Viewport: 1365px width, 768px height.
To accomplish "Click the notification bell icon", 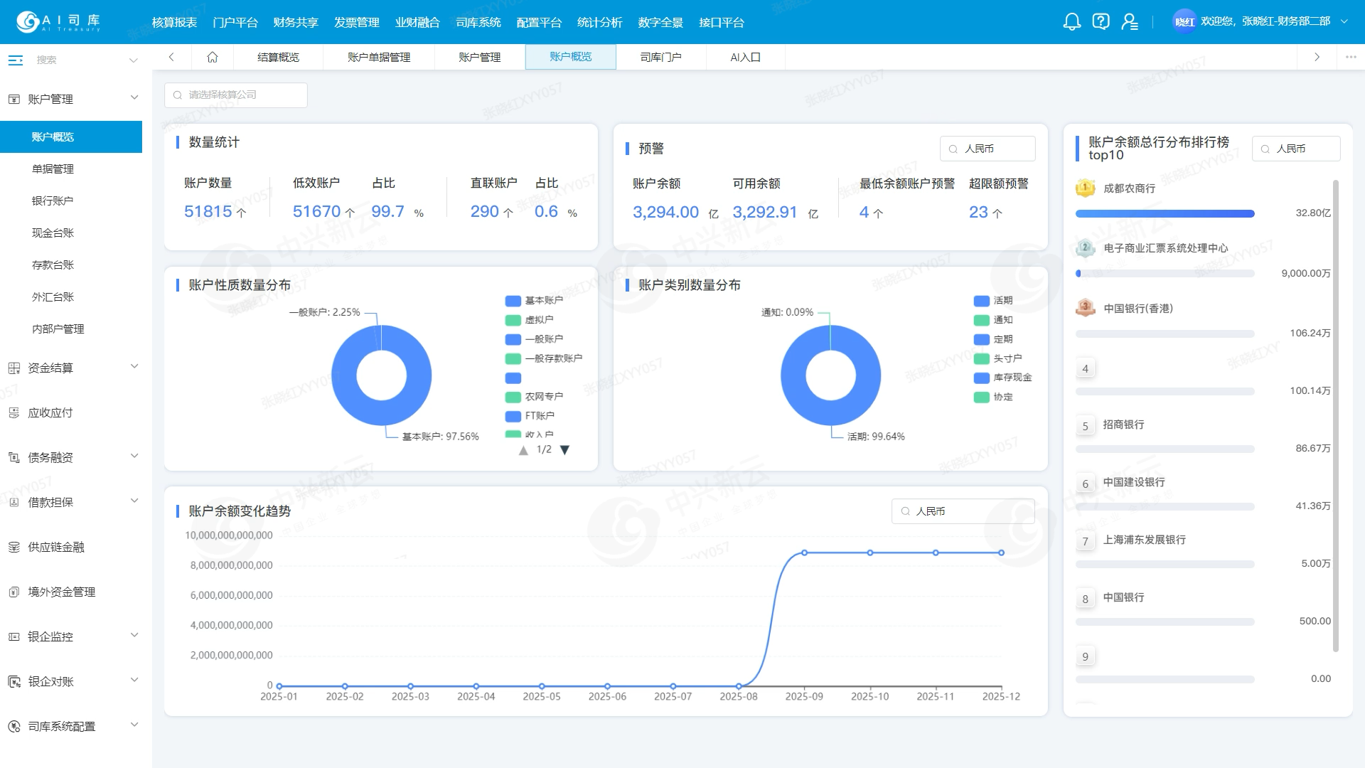I will (1071, 22).
